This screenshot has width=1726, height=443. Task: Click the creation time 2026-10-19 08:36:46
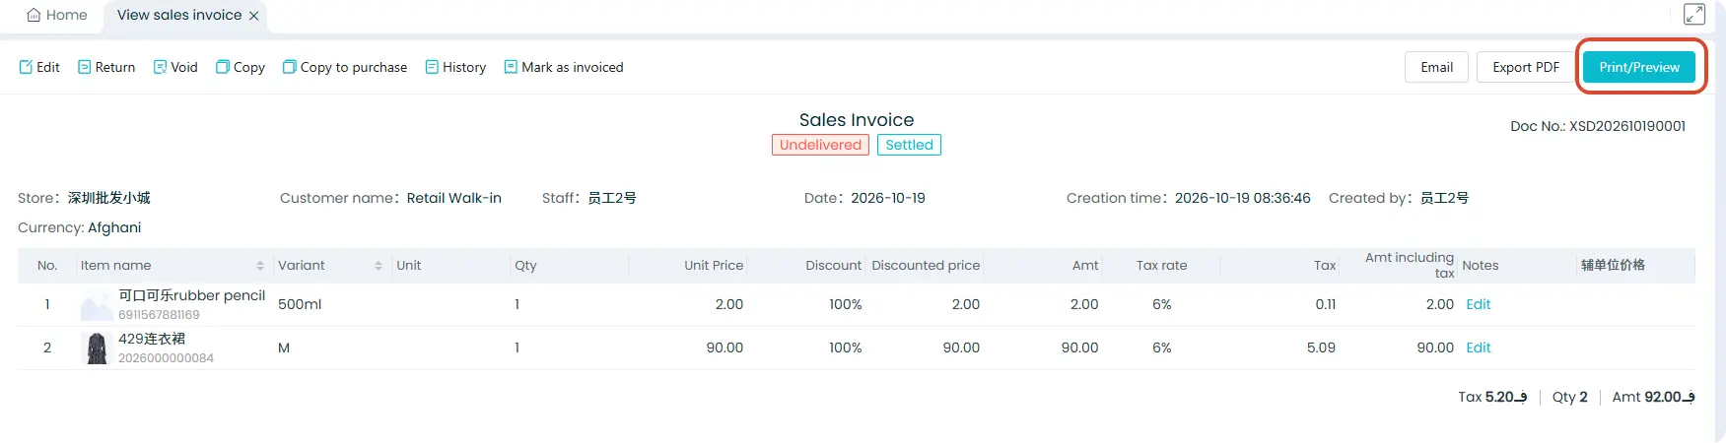point(1243,198)
